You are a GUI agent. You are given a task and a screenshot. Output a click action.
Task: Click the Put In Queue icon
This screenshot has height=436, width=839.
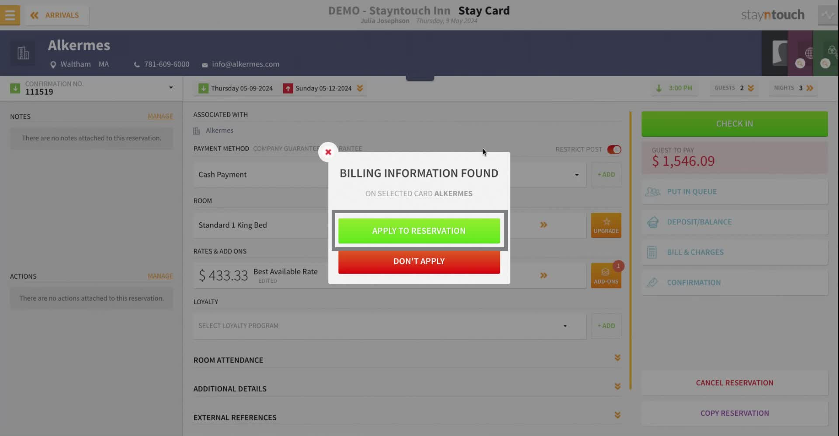[652, 192]
